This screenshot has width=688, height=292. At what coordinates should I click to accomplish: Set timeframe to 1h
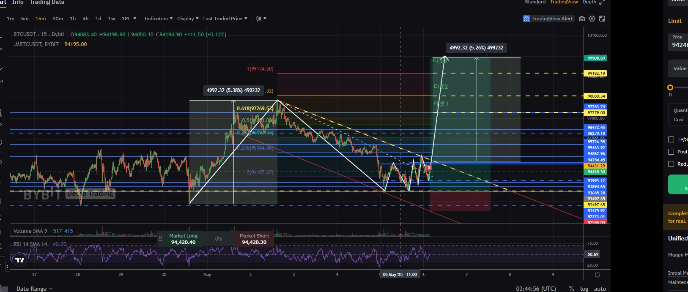(x=73, y=19)
